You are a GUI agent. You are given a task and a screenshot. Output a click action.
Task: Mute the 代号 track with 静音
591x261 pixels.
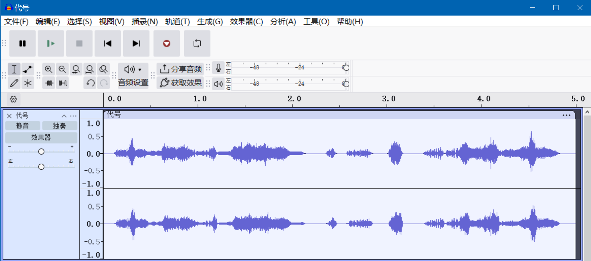pos(23,126)
